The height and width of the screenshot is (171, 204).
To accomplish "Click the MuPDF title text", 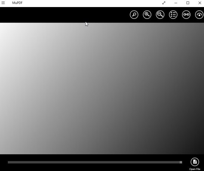I will 17,3.
